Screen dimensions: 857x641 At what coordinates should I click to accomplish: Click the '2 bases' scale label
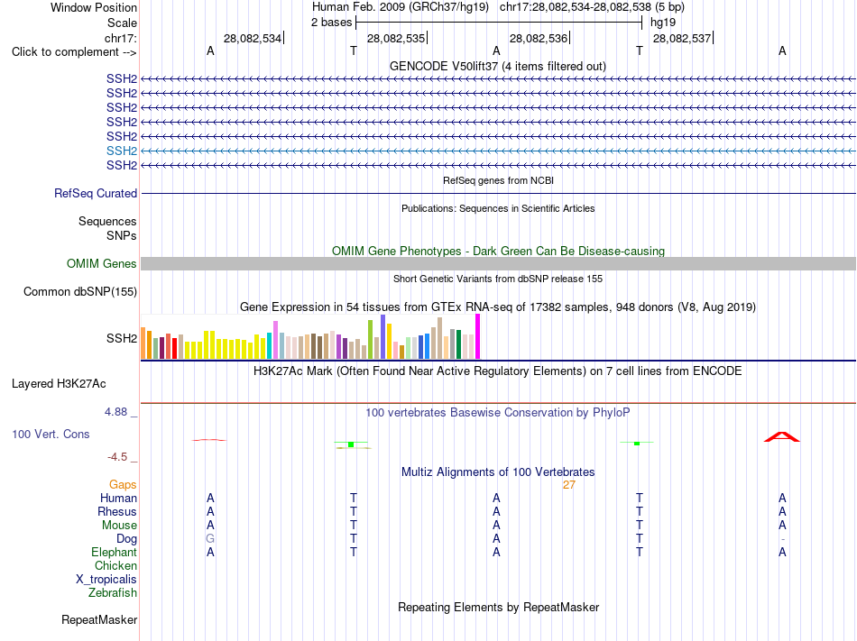click(x=331, y=23)
